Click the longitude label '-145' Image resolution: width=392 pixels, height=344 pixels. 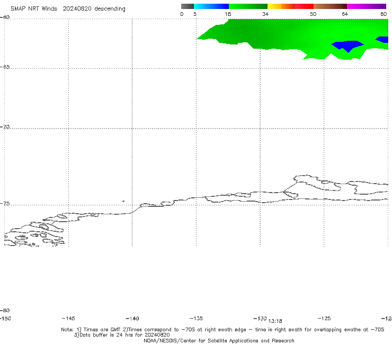point(68,319)
